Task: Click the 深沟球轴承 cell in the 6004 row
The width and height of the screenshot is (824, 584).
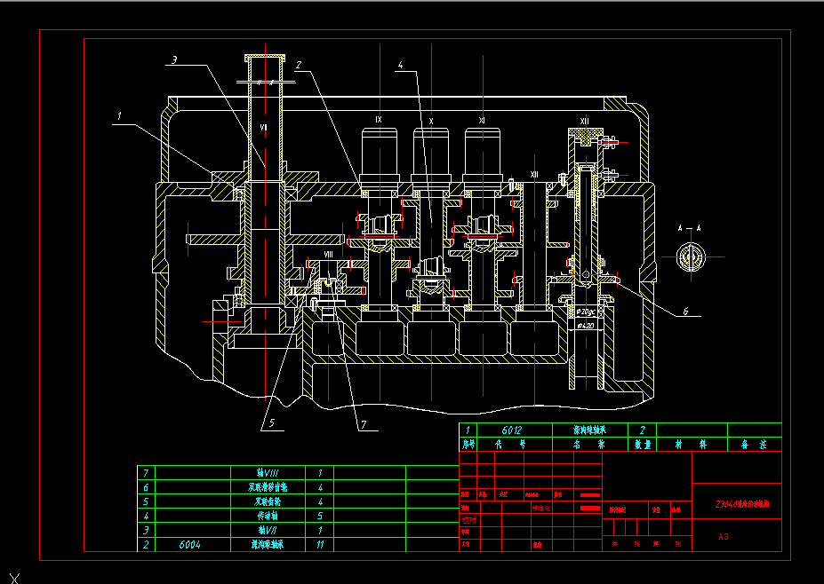Action: (268, 545)
